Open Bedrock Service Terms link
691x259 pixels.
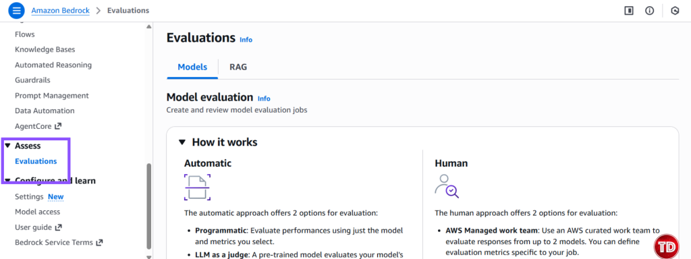pyautogui.click(x=54, y=243)
